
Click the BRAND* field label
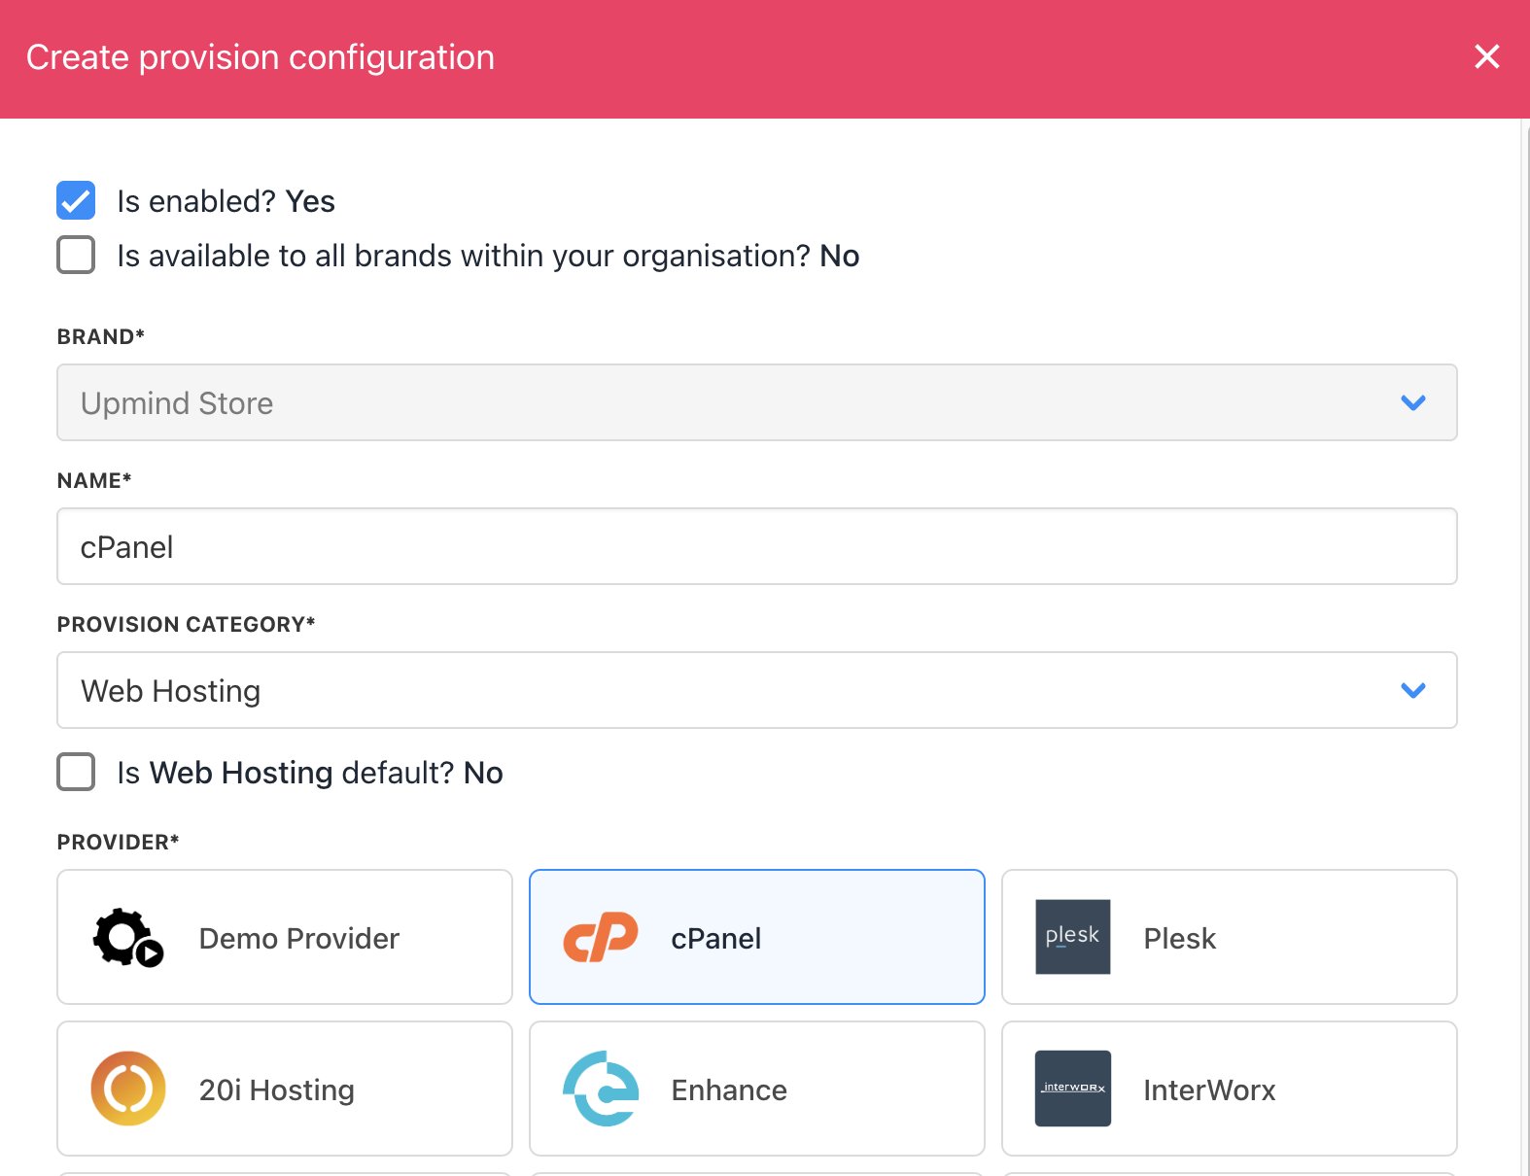pos(100,336)
